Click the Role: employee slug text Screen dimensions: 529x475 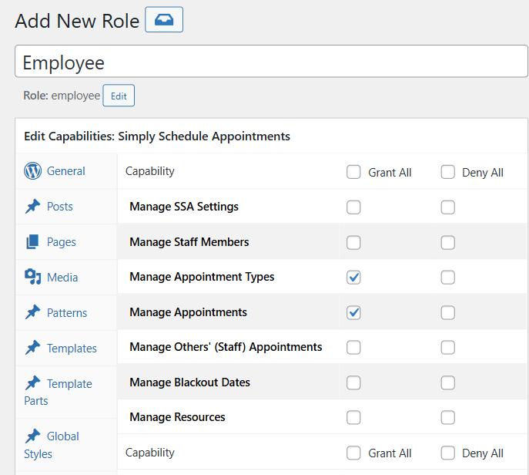62,96
